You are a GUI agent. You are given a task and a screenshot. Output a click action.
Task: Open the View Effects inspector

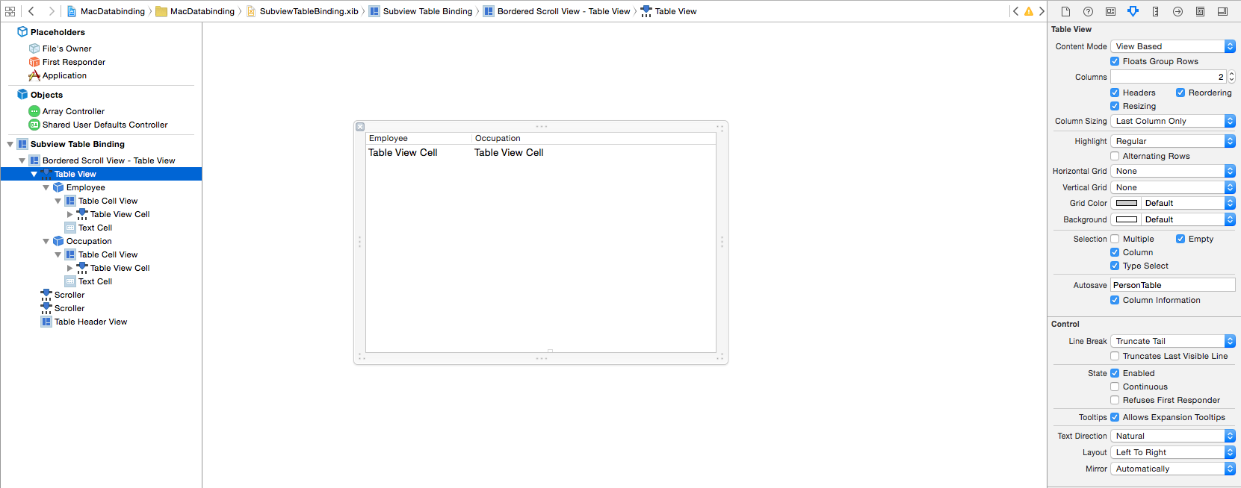coord(1222,11)
